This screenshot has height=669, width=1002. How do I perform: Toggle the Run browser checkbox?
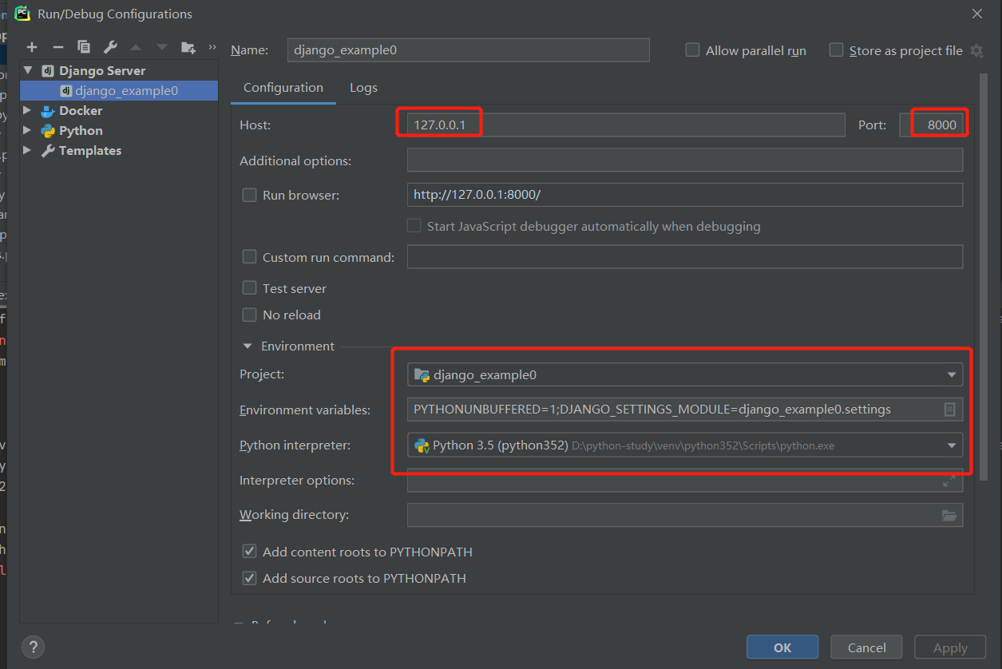(250, 195)
